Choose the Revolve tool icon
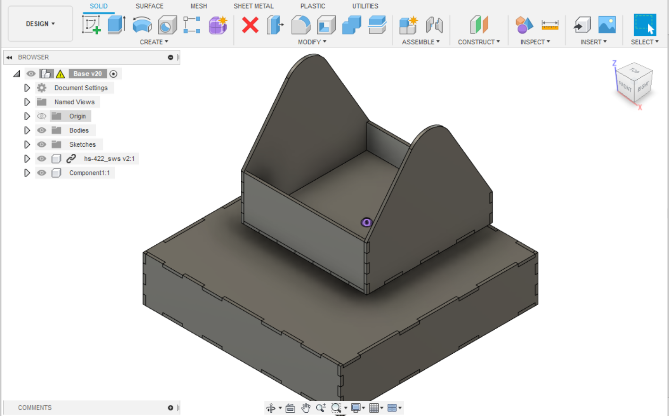 tap(142, 25)
